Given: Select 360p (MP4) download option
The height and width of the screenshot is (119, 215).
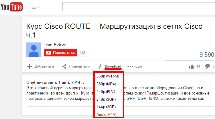Looking at the screenshot, I should pos(106,84).
